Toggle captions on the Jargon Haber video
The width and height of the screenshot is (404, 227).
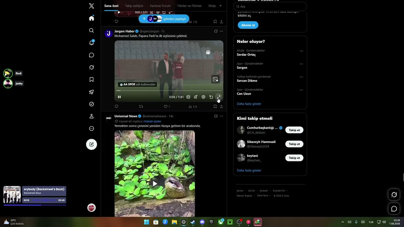coord(188,97)
